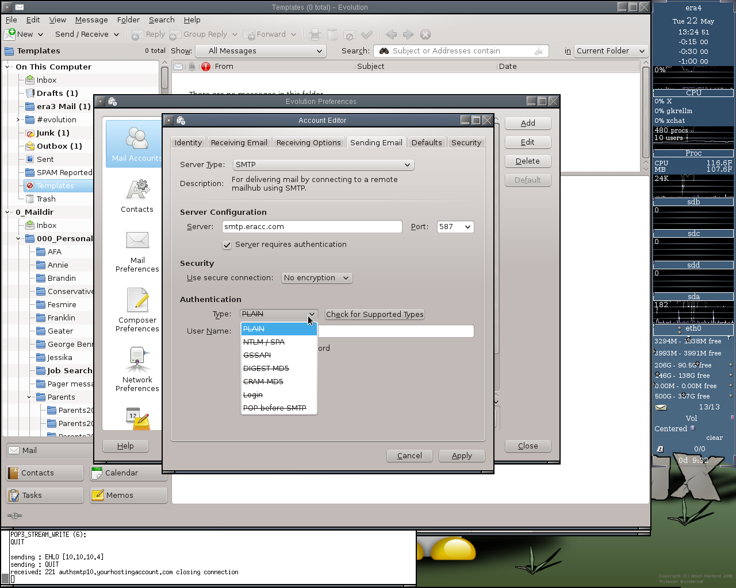
Task: Open the Current Folder search scope dropdown
Action: pyautogui.click(x=611, y=51)
